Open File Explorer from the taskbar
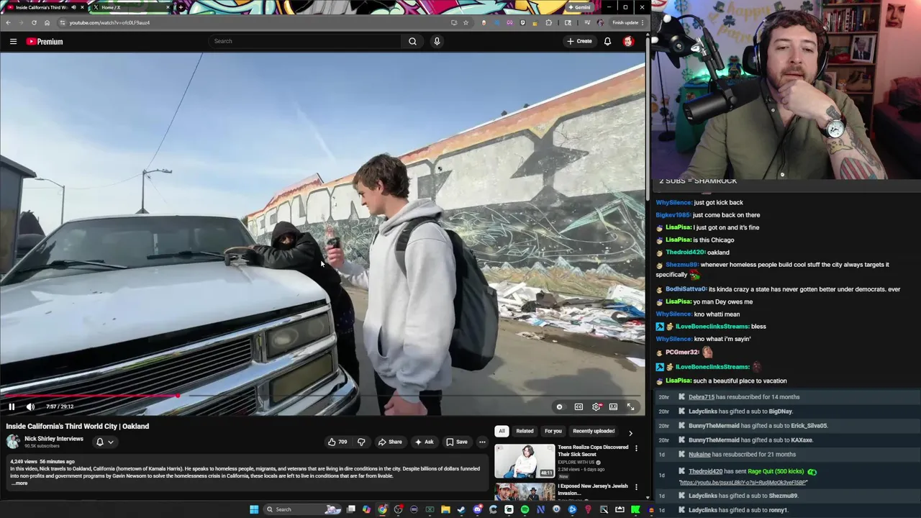This screenshot has height=518, width=921. click(445, 509)
